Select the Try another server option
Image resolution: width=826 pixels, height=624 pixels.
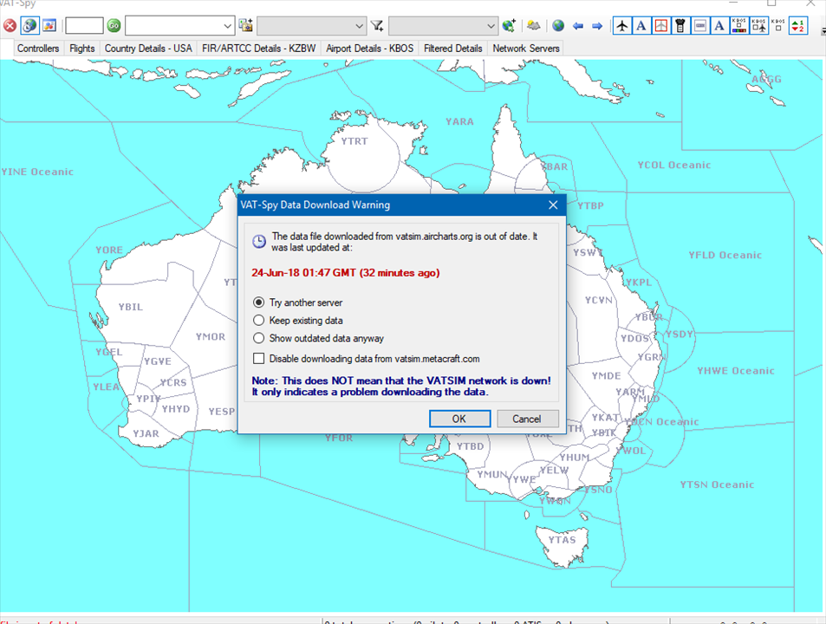298,302
